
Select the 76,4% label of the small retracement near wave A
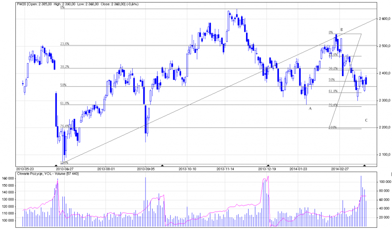[x=333, y=105]
